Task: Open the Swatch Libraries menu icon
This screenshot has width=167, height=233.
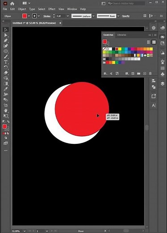Action: point(105,73)
